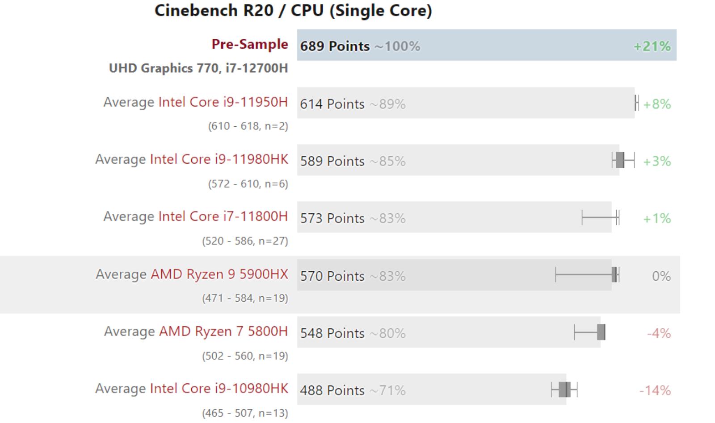Click the 689 Points result bar
Viewport: 715px width, 423px height.
coord(486,46)
